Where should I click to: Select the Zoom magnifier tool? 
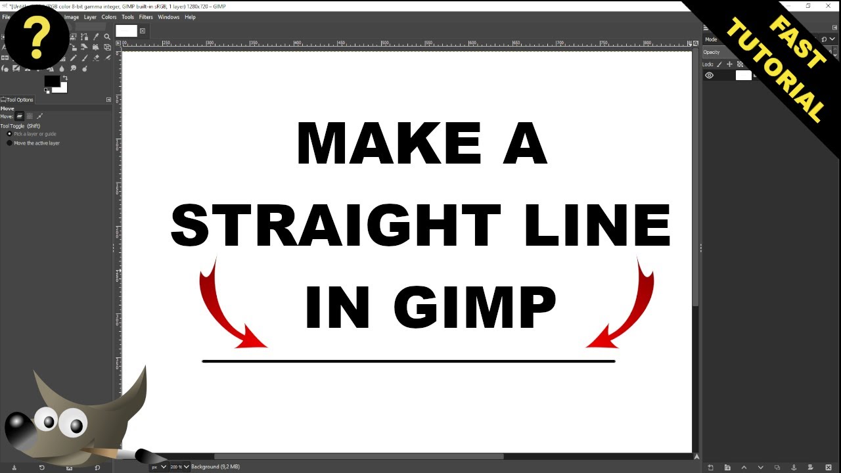(107, 37)
